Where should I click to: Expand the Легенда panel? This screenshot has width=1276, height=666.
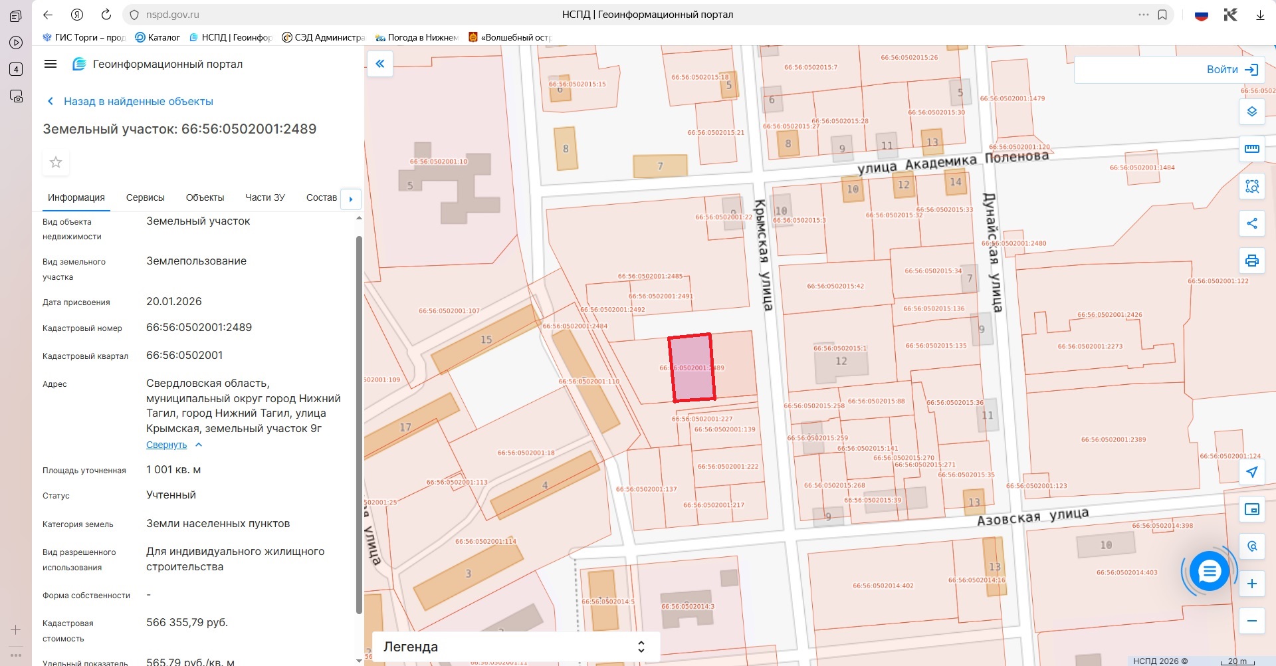point(641,647)
